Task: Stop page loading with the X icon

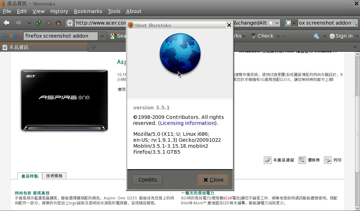Action: tap(49, 23)
